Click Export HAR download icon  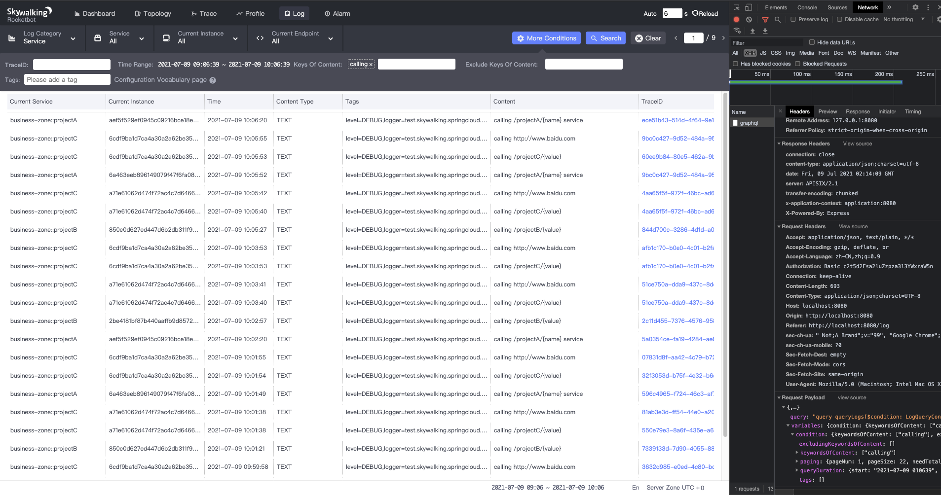coord(765,31)
